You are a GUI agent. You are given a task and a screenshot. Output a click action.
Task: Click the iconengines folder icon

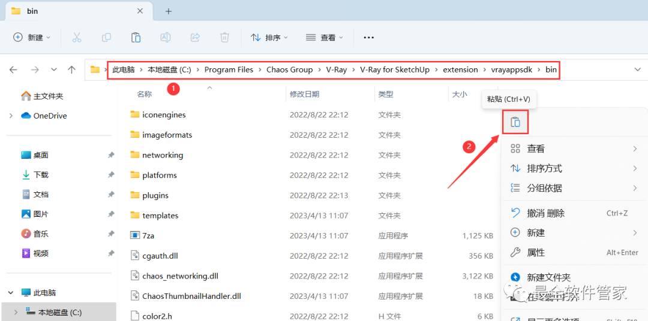point(135,115)
